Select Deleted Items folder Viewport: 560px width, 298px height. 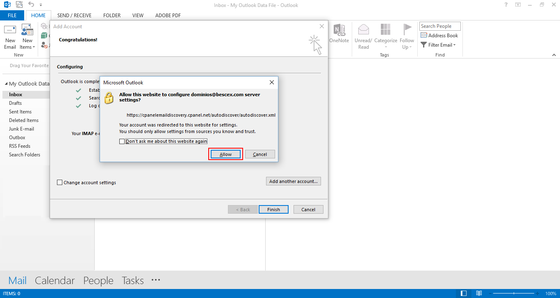24,120
